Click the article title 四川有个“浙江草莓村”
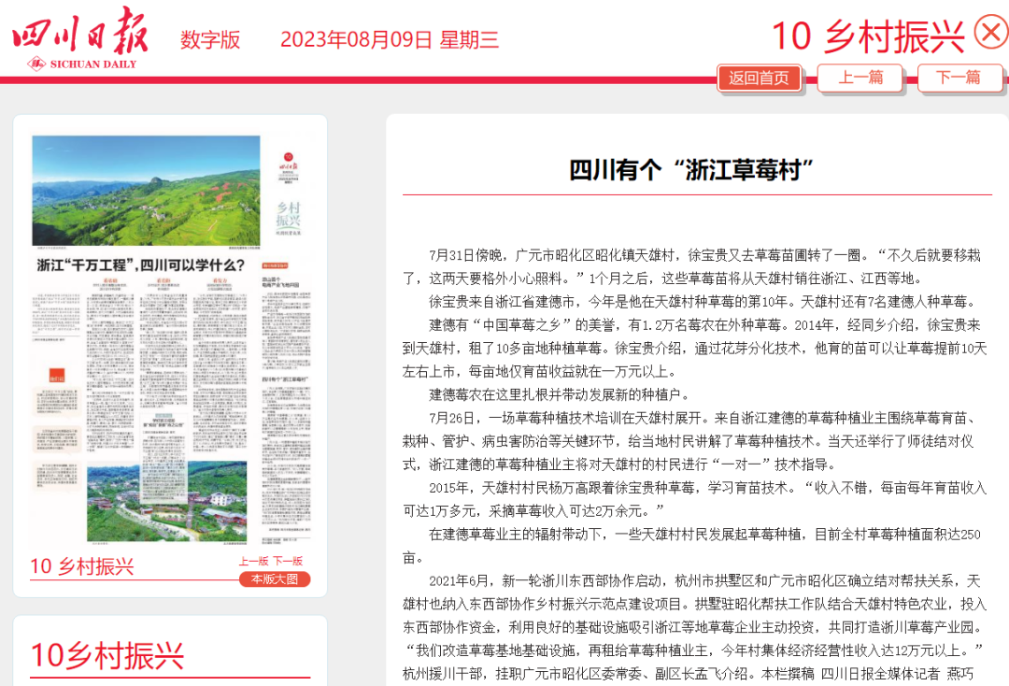Viewport: 1009px width, 686px height. pyautogui.click(x=691, y=170)
